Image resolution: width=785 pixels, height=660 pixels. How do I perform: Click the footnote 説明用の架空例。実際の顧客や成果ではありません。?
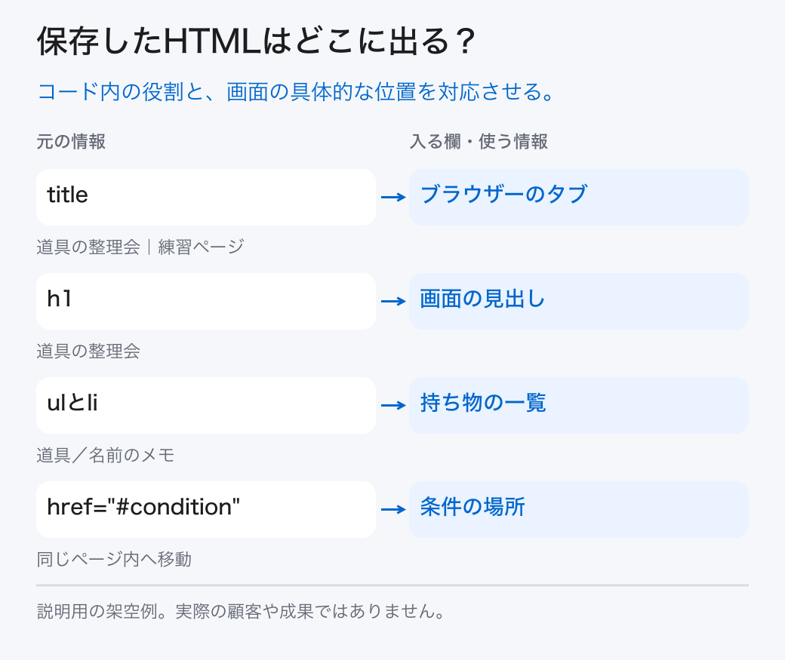[242, 611]
